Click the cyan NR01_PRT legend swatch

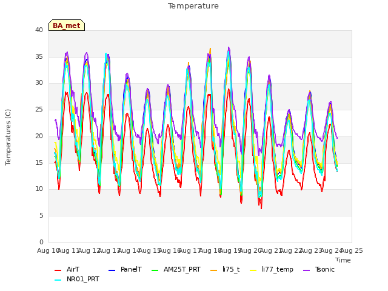click(58, 280)
